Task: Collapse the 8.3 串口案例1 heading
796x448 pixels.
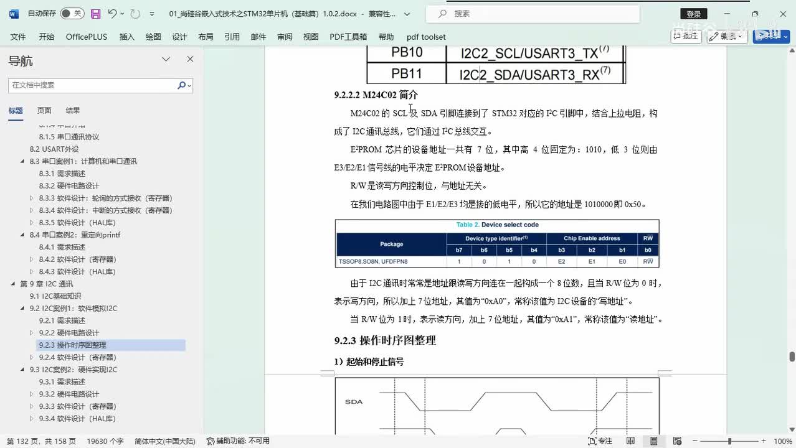Action: point(22,162)
